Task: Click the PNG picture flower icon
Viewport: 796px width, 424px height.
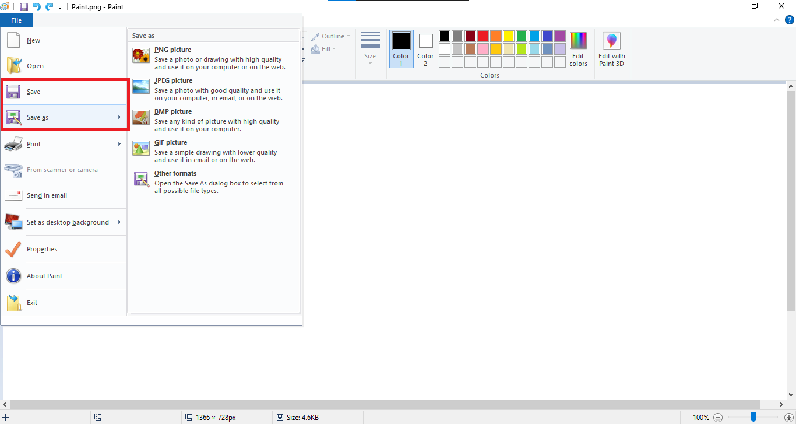Action: 141,55
